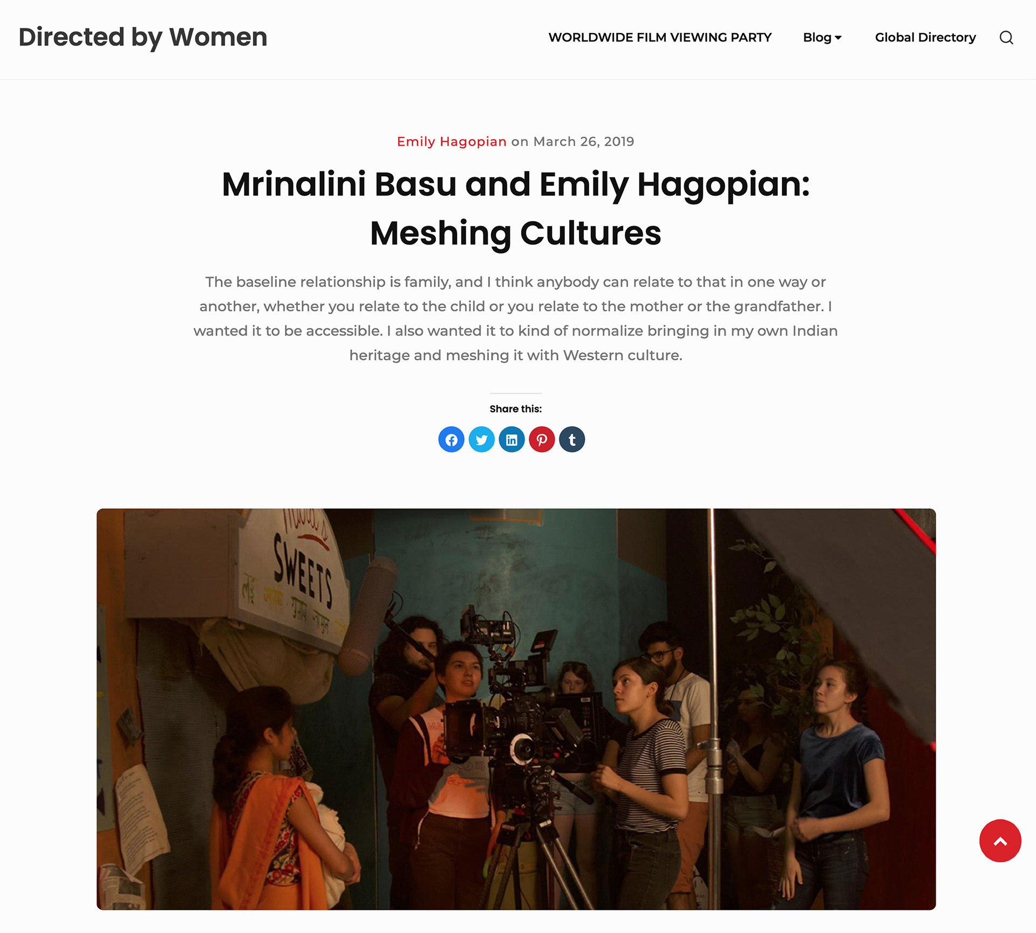
Task: Share this post on Pinterest
Action: 542,439
